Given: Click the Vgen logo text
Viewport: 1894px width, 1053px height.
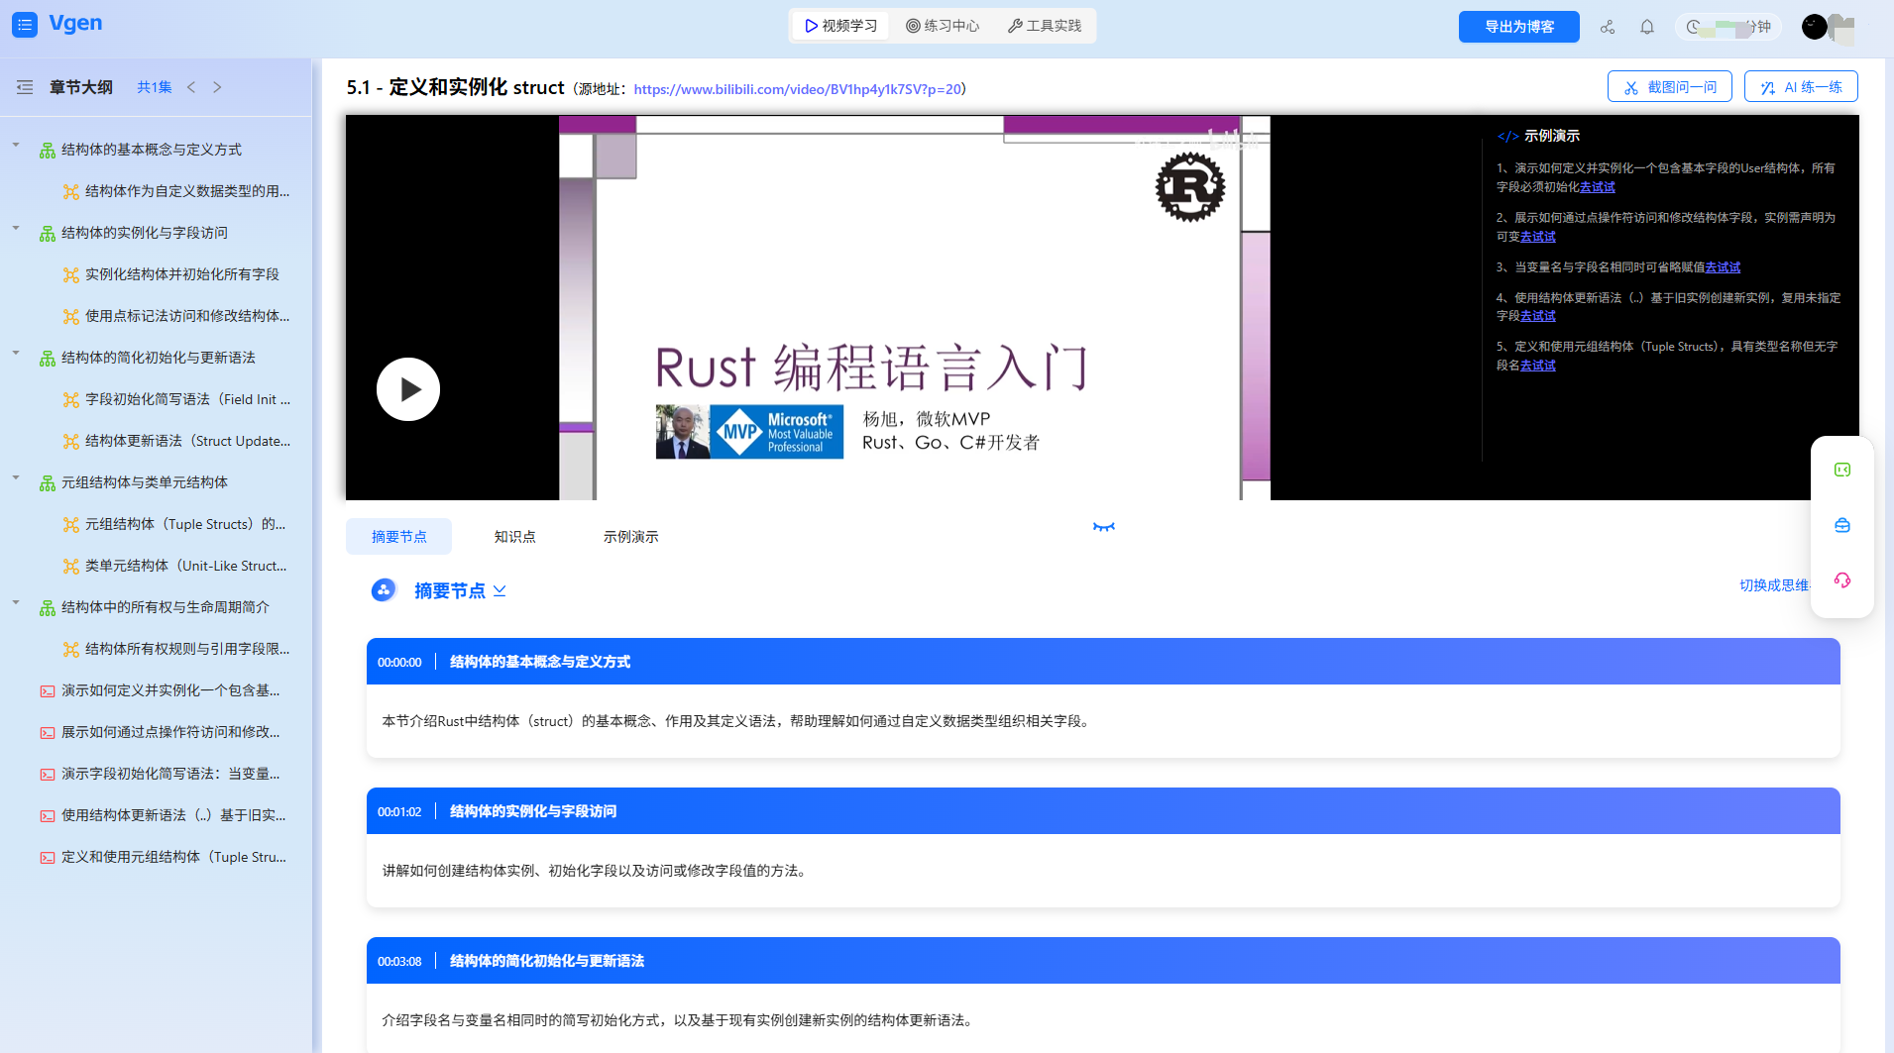Looking at the screenshot, I should point(75,23).
